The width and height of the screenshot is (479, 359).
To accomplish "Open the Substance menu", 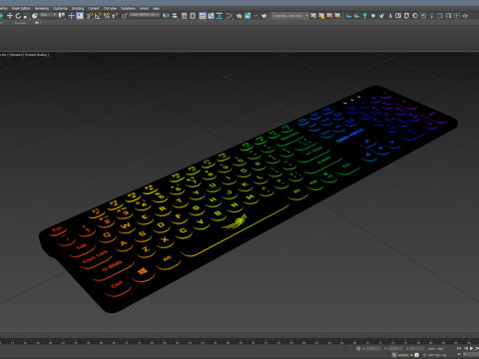I will click(x=128, y=8).
